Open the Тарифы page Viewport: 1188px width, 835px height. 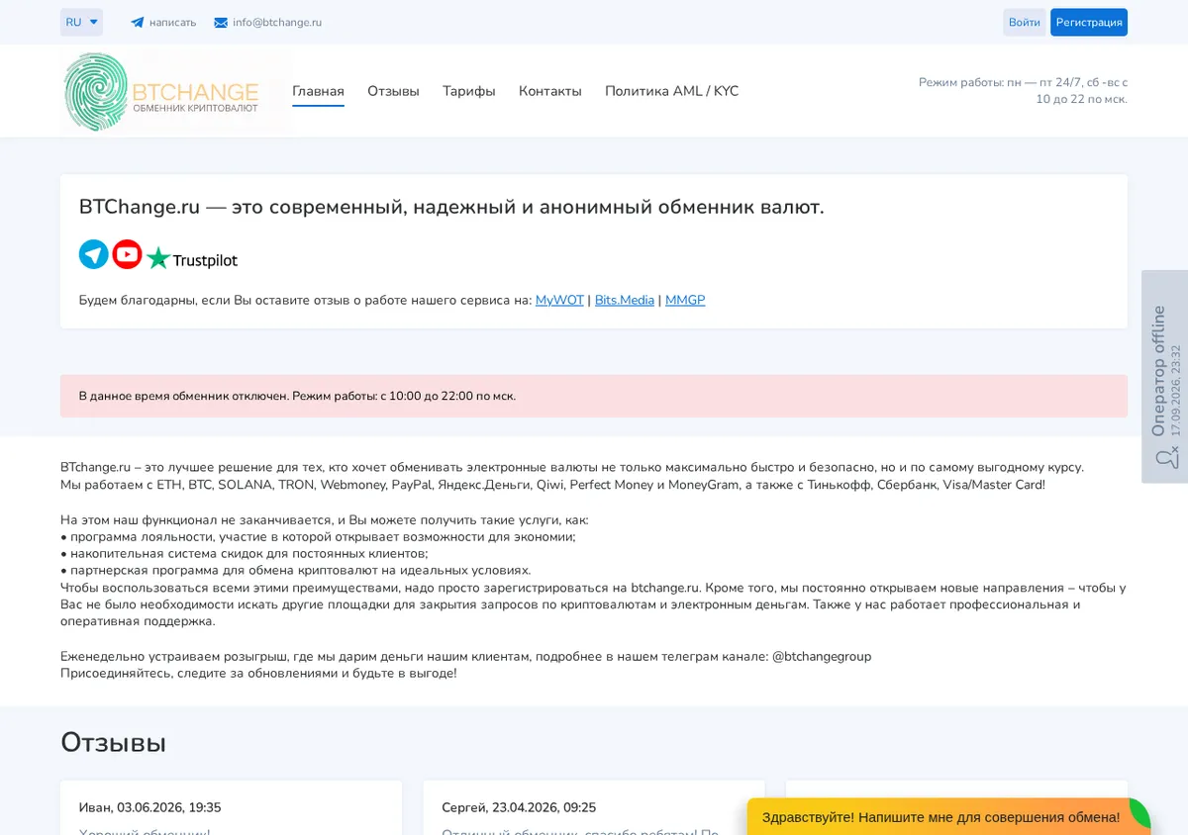[469, 91]
